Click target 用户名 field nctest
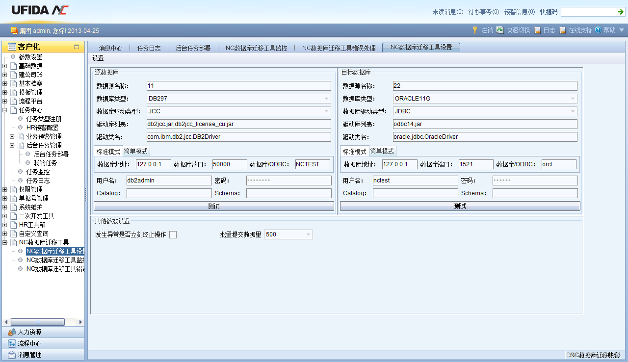The height and width of the screenshot is (362, 628). click(415, 181)
